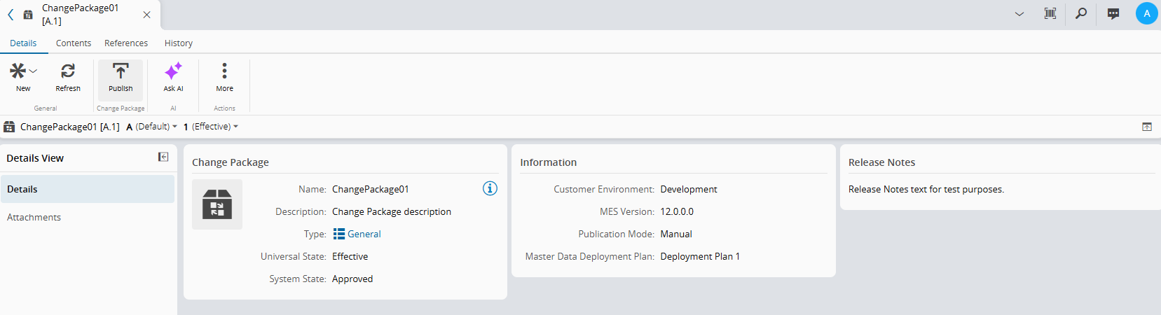Select Details in Details View
Screen dimensions: 1161x315
(x=88, y=189)
